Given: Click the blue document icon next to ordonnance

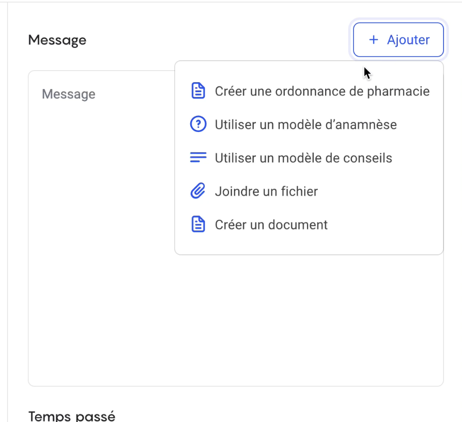Looking at the screenshot, I should coord(198,91).
